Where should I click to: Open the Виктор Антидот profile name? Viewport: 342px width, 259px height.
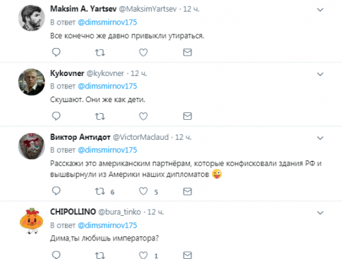(x=80, y=137)
